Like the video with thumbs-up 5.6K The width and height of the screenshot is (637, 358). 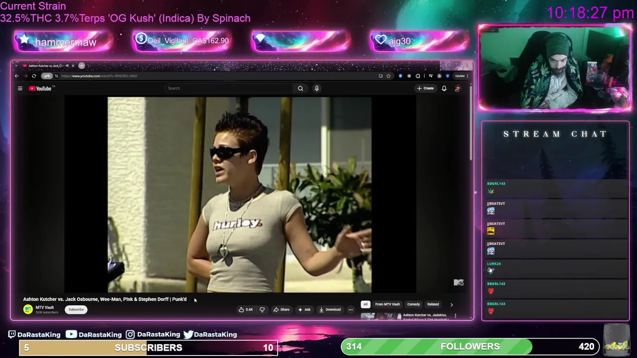coord(246,310)
